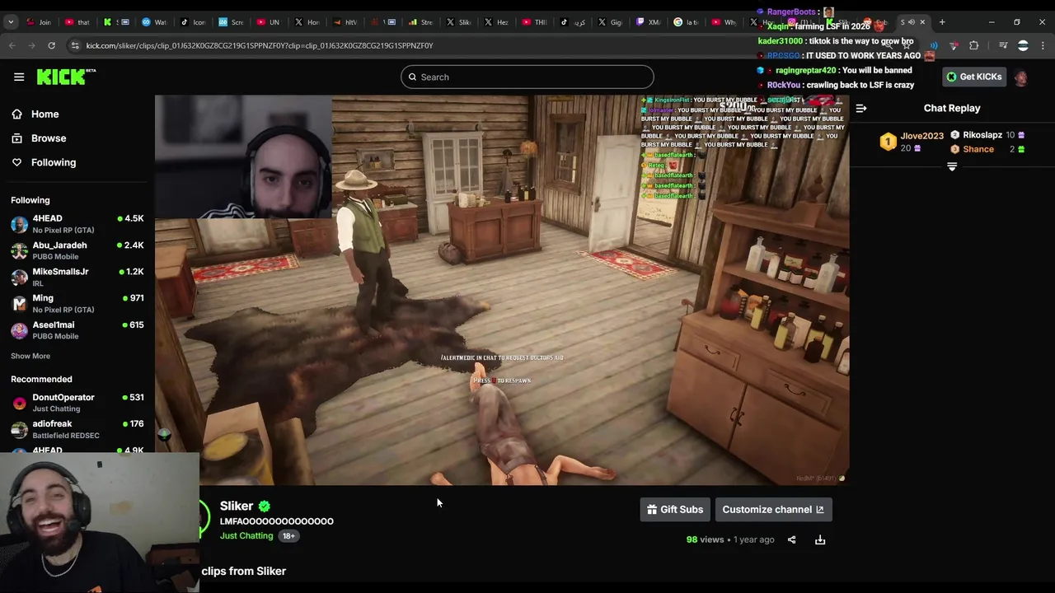Click the Chrome profile avatar
Image resolution: width=1055 pixels, height=593 pixels.
pyautogui.click(x=1023, y=45)
